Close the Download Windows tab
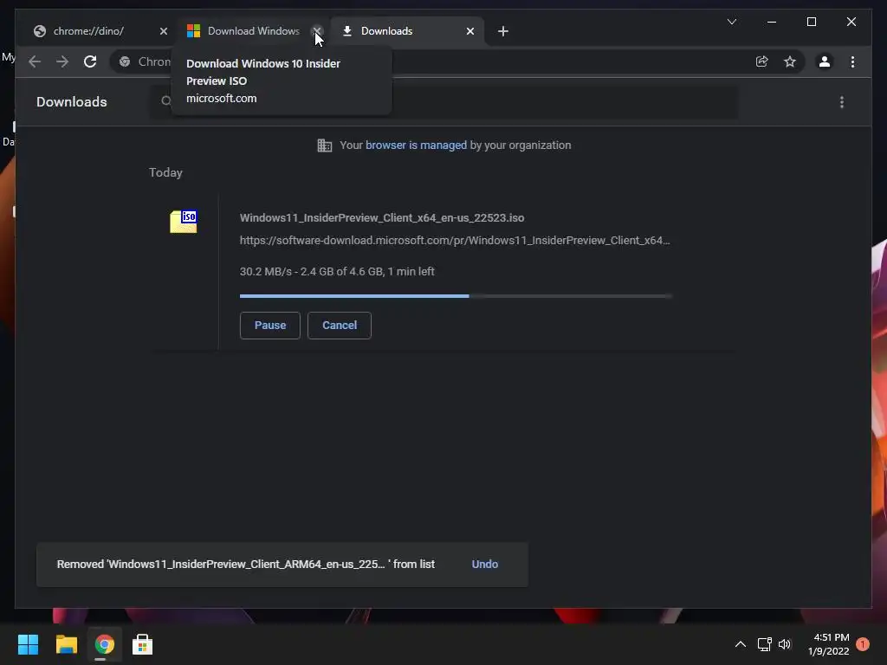The width and height of the screenshot is (887, 665). coord(317,31)
